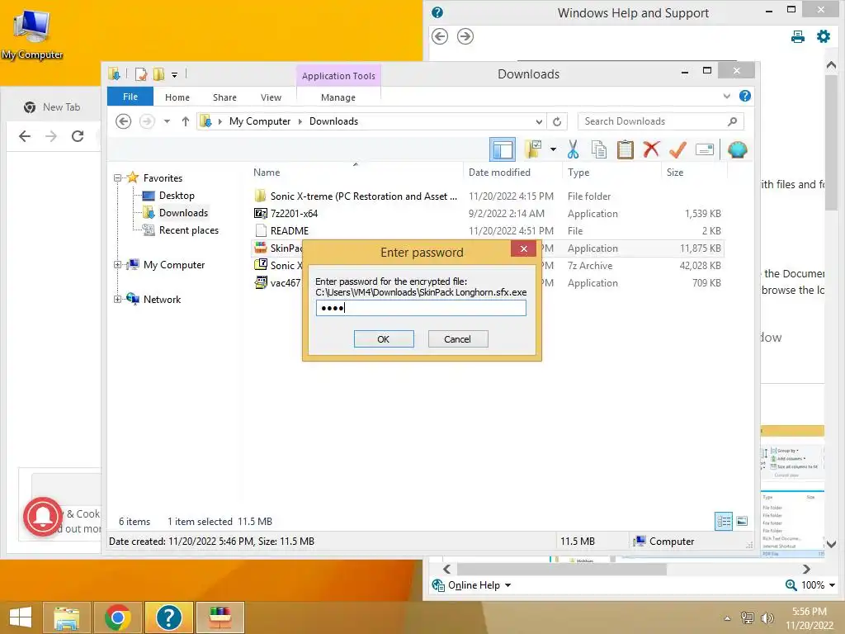The image size is (845, 634).
Task: Open the File ribbon tab
Action: pyautogui.click(x=130, y=97)
